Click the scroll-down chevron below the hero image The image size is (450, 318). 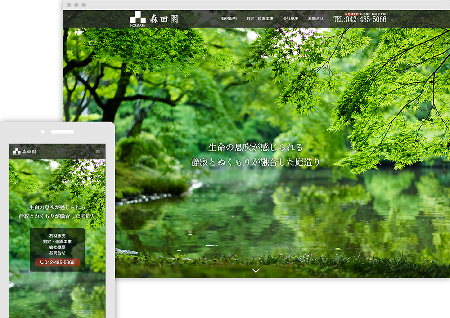256,271
